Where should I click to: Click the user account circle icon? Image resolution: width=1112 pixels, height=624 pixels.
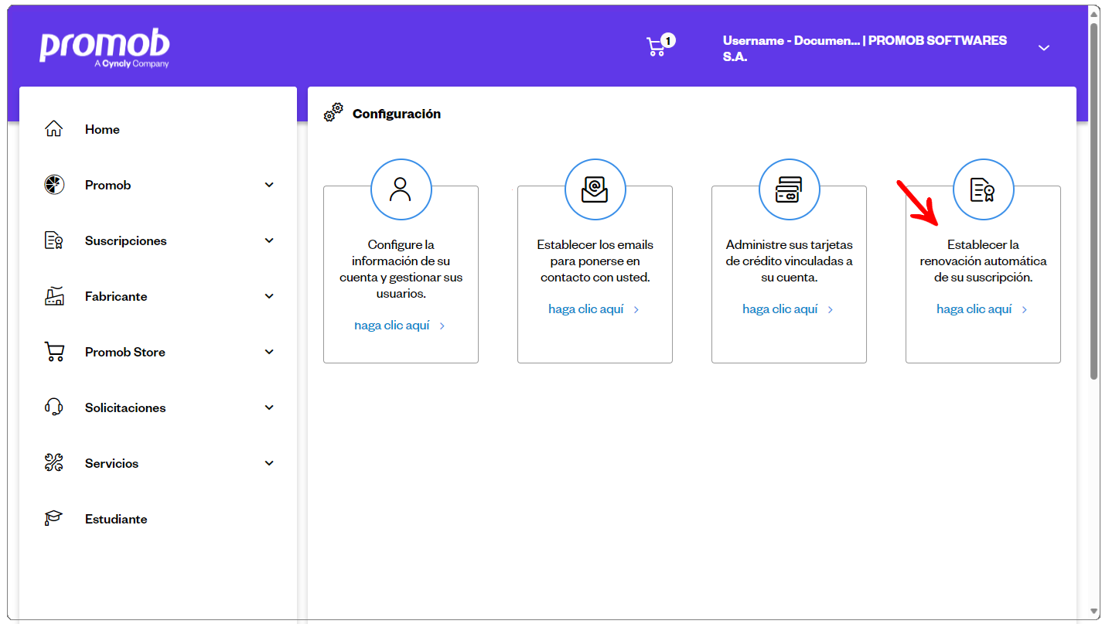coord(401,189)
